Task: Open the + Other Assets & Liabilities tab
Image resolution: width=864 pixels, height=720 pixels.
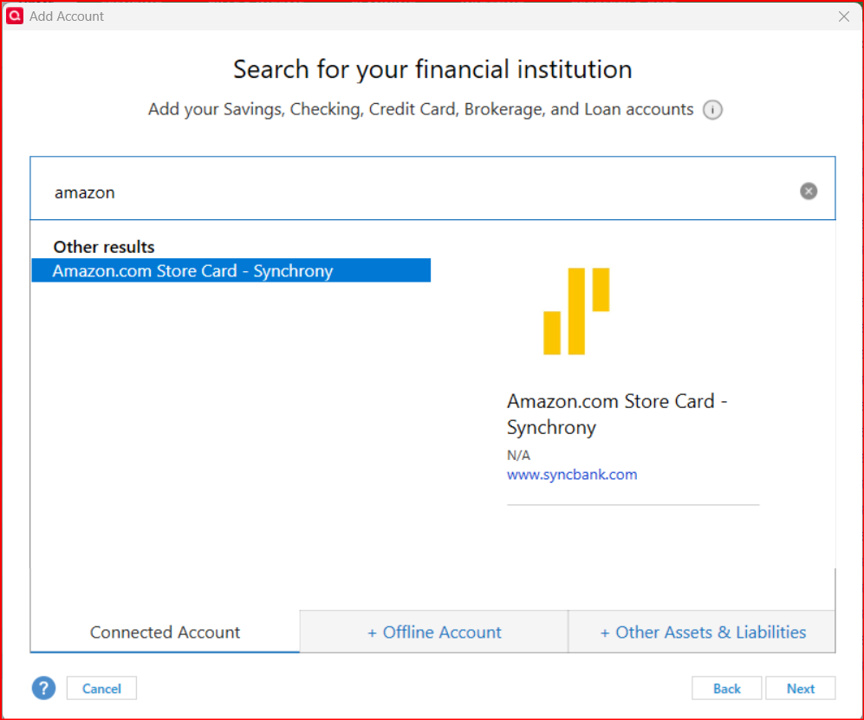Action: (x=702, y=632)
